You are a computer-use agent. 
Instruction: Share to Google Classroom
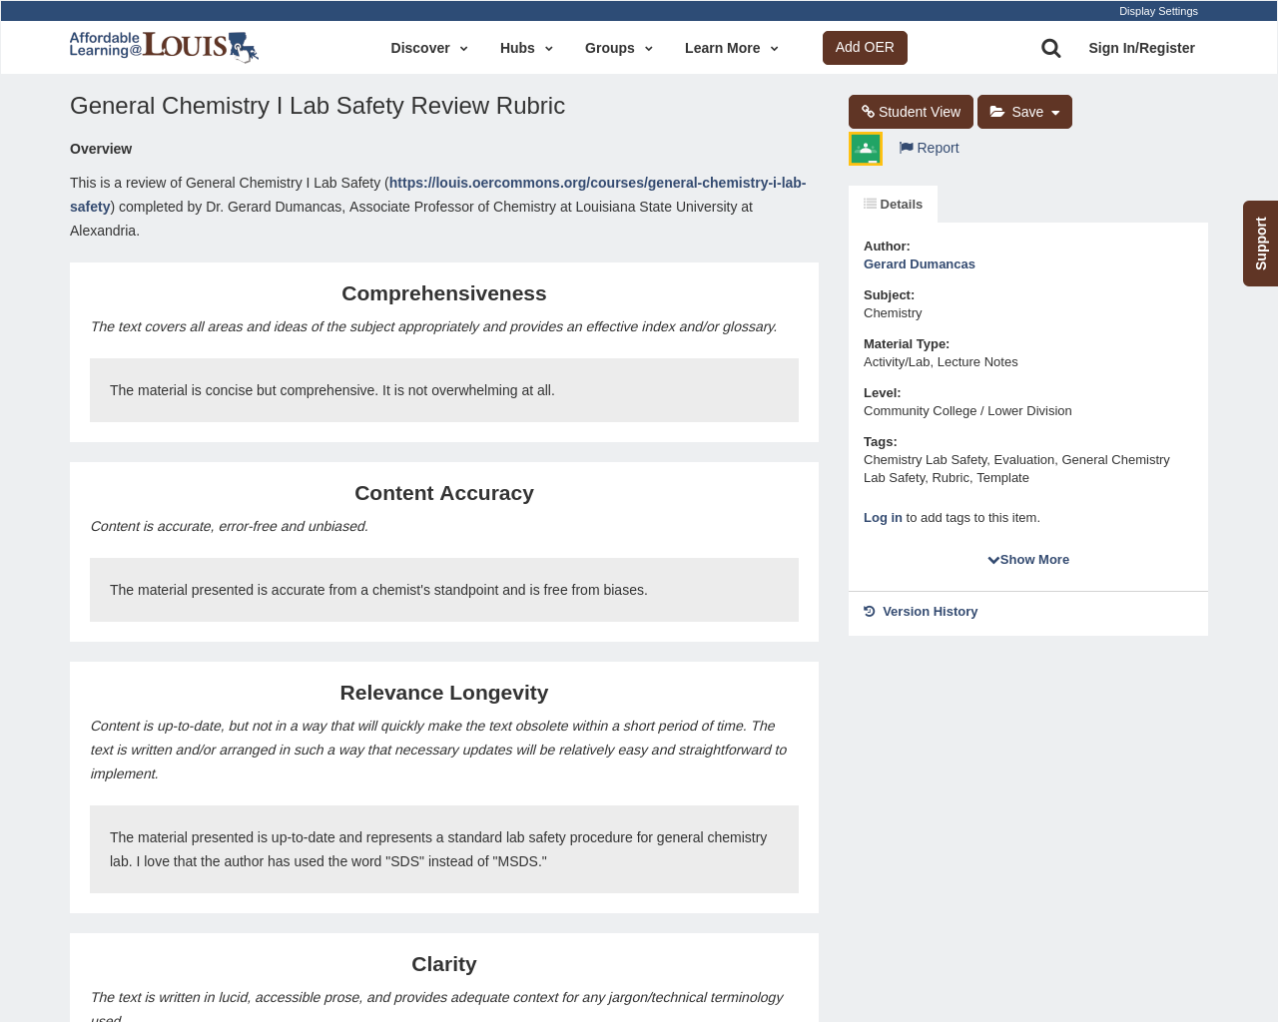(864, 148)
